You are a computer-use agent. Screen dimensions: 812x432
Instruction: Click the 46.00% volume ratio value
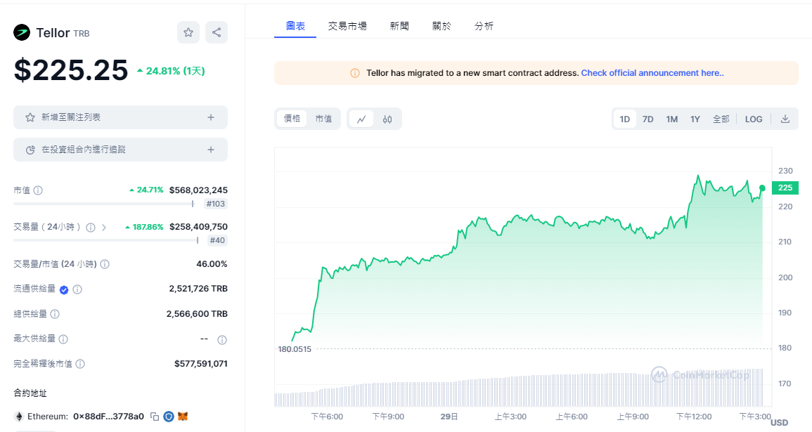click(x=212, y=264)
